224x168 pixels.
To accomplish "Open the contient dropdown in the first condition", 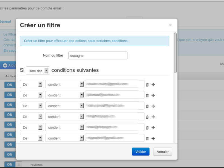I will (x=65, y=84).
